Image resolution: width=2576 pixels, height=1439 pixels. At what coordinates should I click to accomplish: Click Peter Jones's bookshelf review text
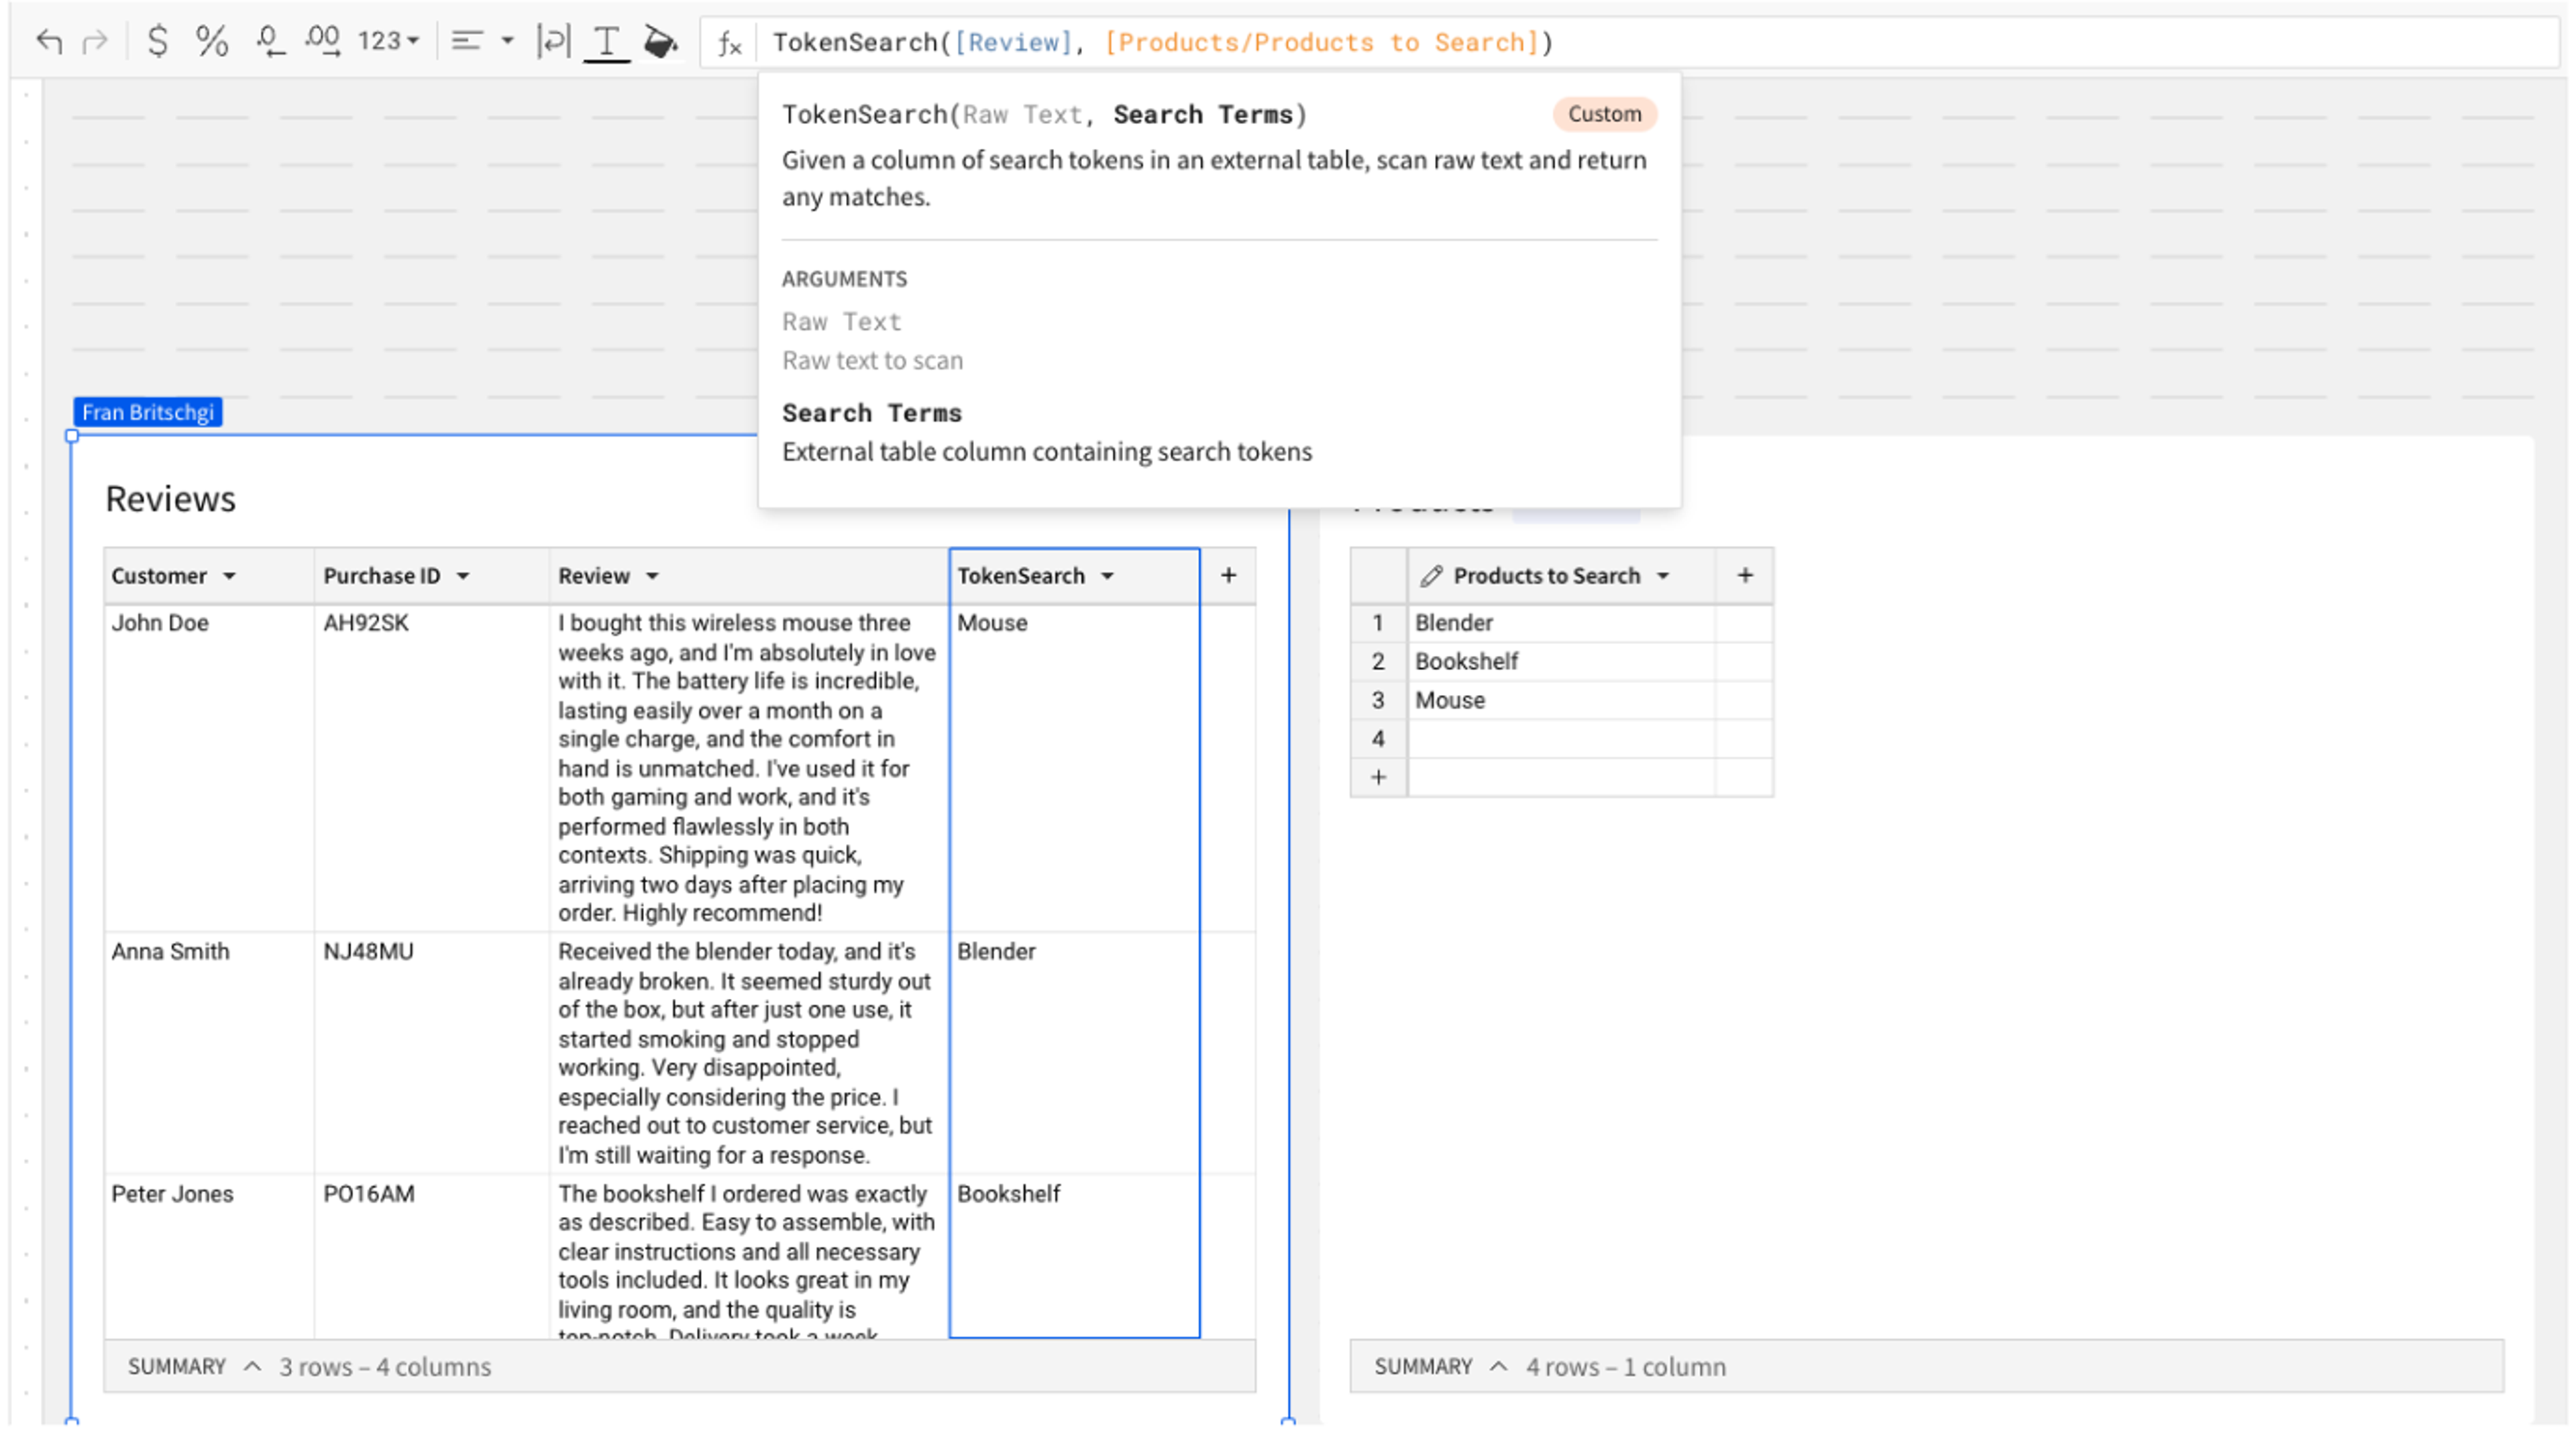[x=747, y=1262]
